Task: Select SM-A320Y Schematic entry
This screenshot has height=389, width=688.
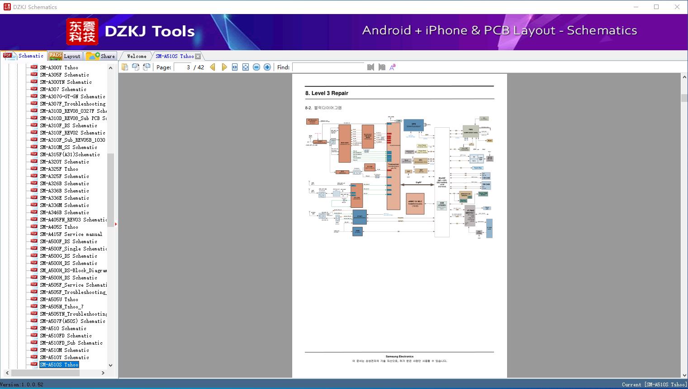Action: pyautogui.click(x=64, y=162)
